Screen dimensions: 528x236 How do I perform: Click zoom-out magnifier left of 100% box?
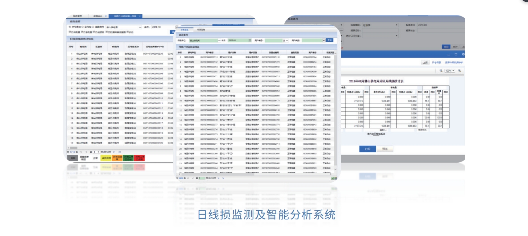point(441,71)
